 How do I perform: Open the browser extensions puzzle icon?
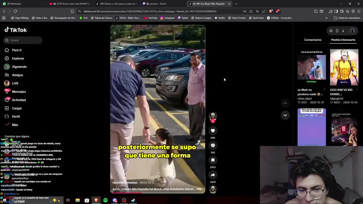(x=316, y=11)
